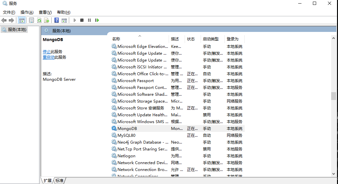The width and height of the screenshot is (338, 184).
Task: Switch to the 标准 tab
Action: [59, 180]
